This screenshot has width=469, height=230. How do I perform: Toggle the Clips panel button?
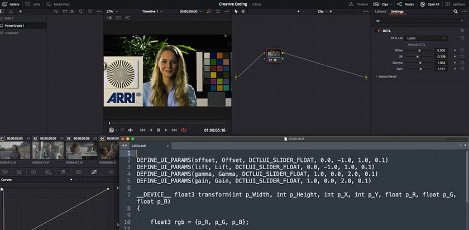coord(382,4)
